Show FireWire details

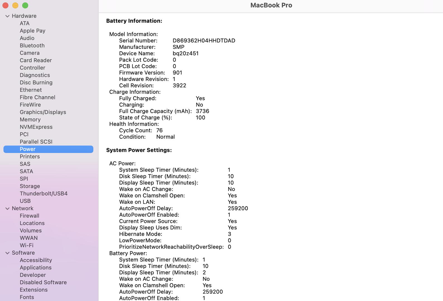[30, 105]
